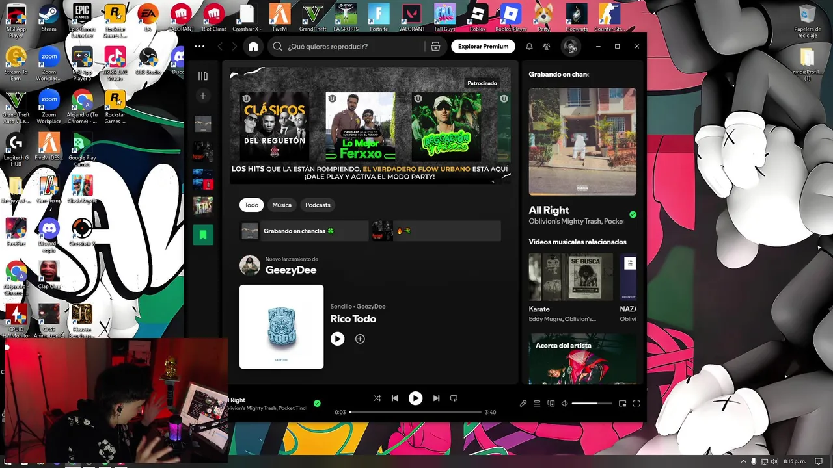Enter full screen mode in the player
This screenshot has width=833, height=468.
636,404
